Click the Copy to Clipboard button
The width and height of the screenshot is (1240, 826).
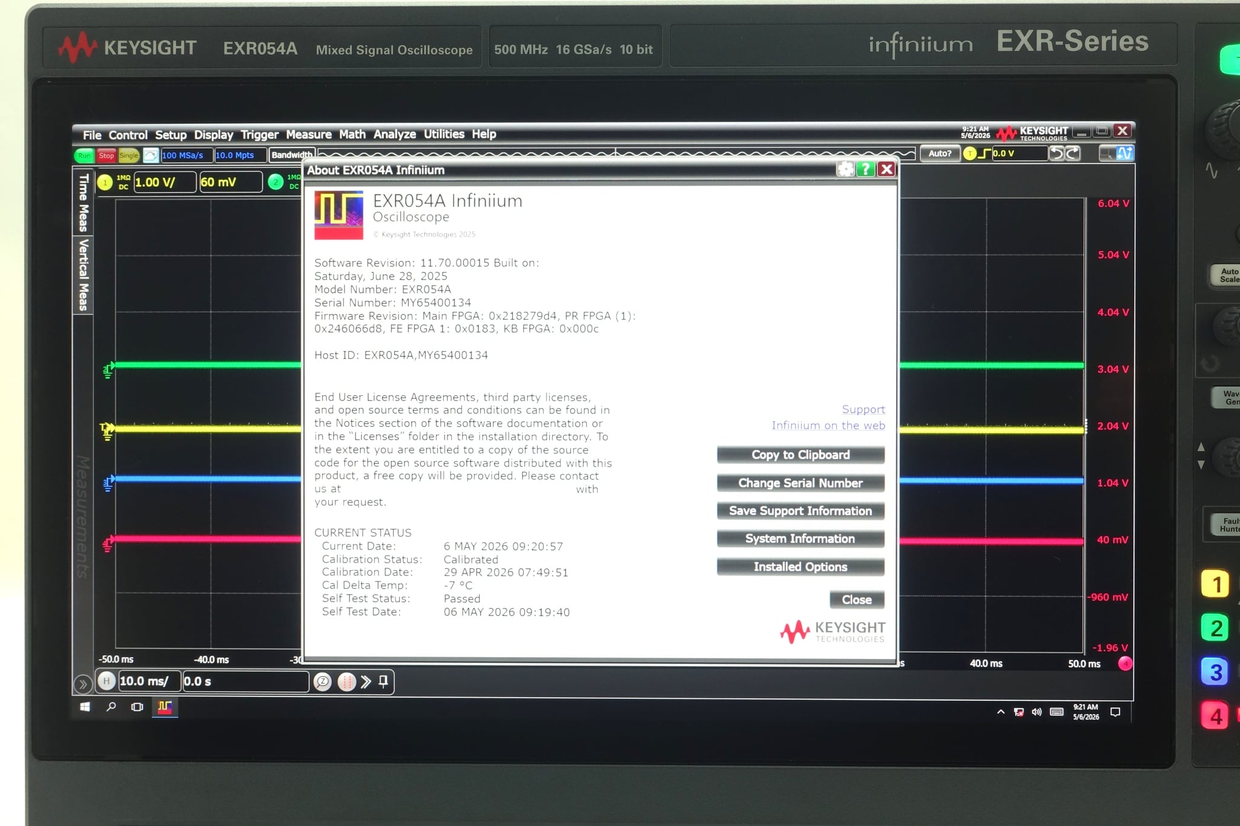[800, 455]
